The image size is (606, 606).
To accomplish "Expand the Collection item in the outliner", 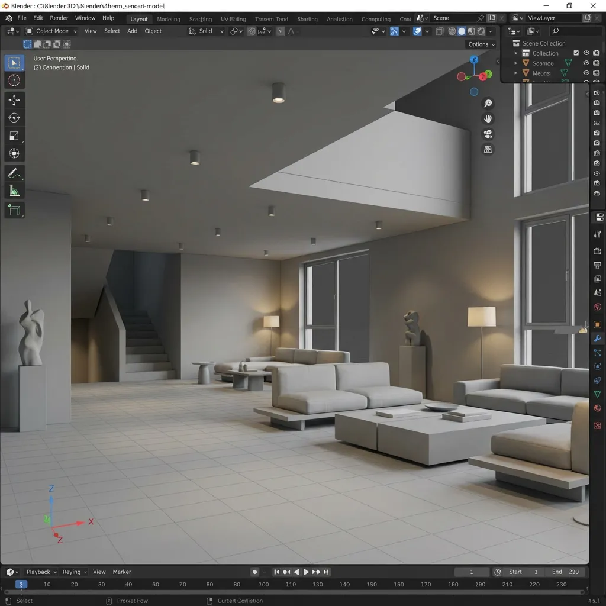I will 515,53.
